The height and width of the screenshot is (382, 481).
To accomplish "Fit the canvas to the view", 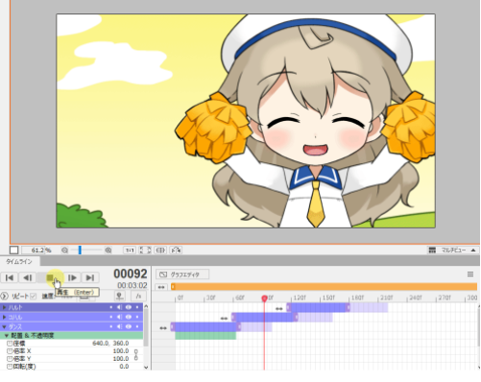I will [145, 251].
